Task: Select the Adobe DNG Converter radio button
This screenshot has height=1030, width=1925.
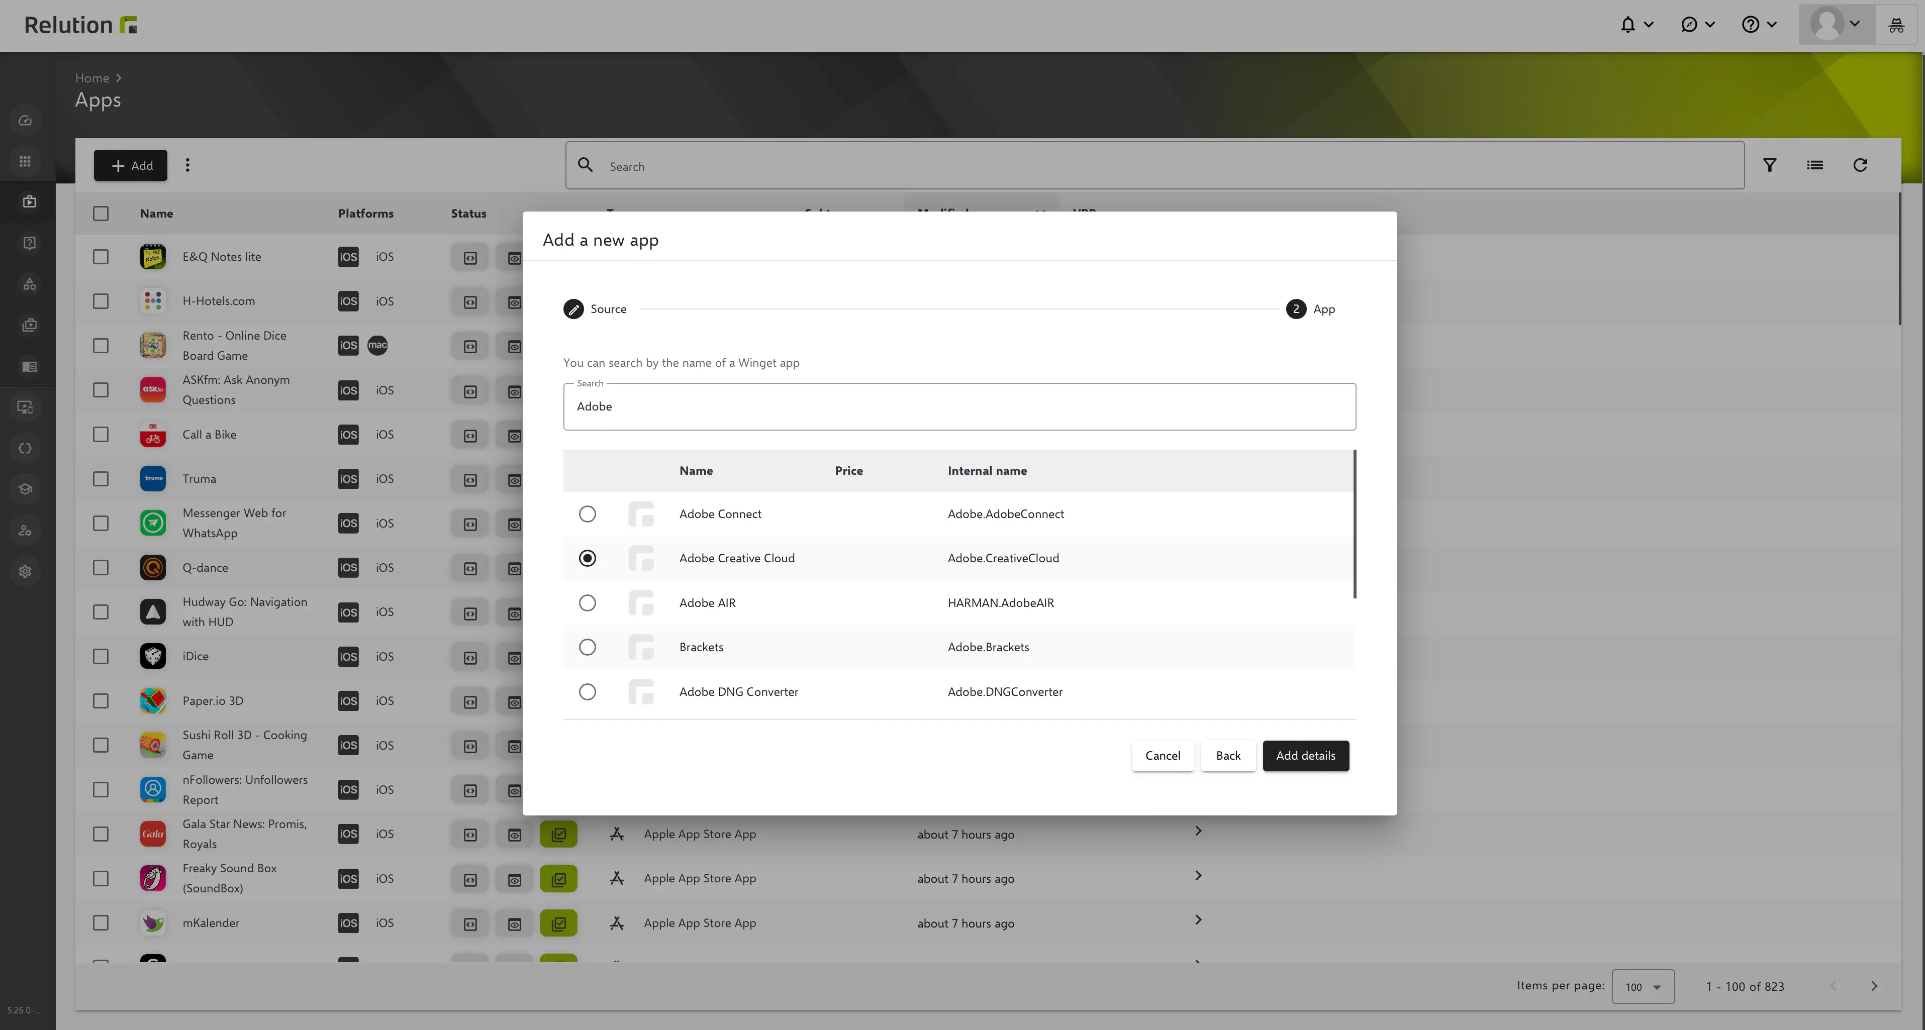Action: click(x=588, y=692)
